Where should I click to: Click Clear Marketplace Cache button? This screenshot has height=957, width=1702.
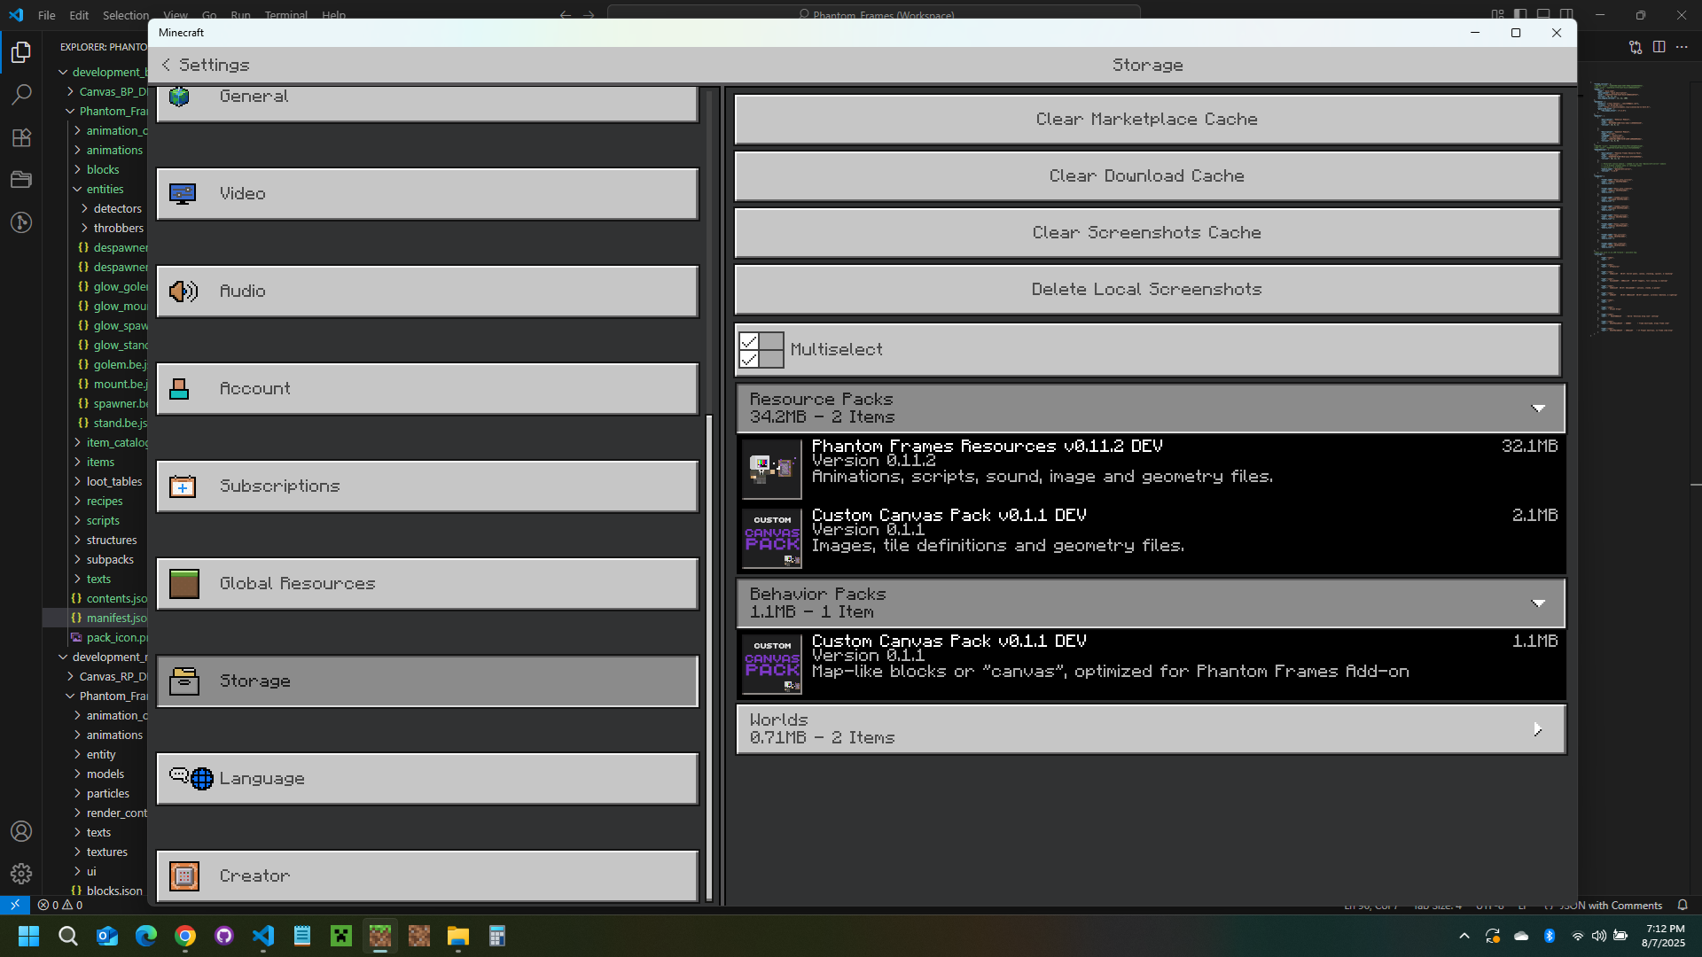click(x=1146, y=120)
